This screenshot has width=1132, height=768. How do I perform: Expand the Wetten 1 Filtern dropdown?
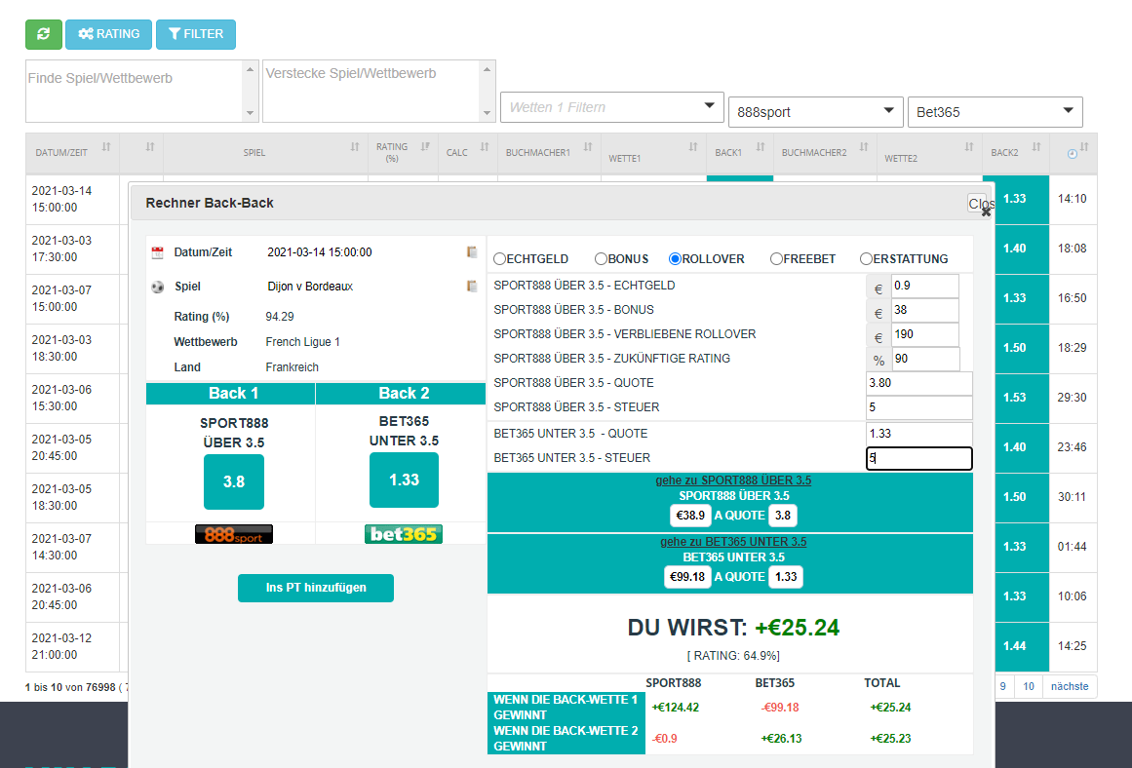[x=611, y=107]
